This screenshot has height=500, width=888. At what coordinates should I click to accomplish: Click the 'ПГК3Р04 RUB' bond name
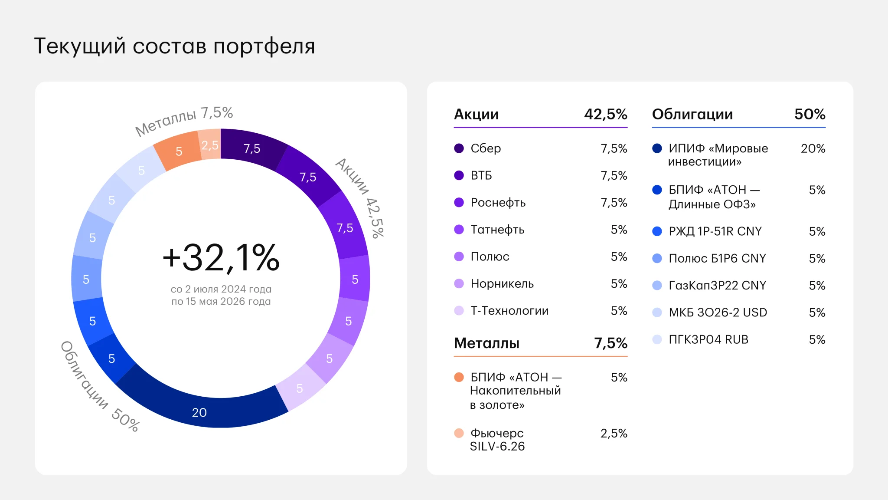coord(708,339)
